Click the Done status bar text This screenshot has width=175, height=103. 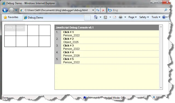(5, 98)
